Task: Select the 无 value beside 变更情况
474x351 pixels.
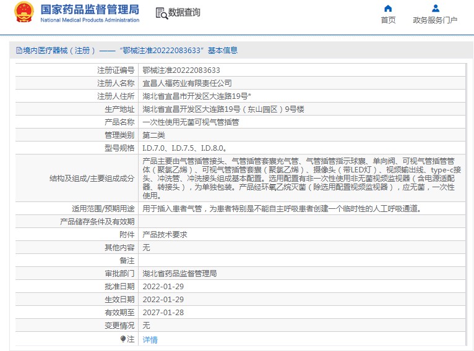Action: click(x=146, y=325)
